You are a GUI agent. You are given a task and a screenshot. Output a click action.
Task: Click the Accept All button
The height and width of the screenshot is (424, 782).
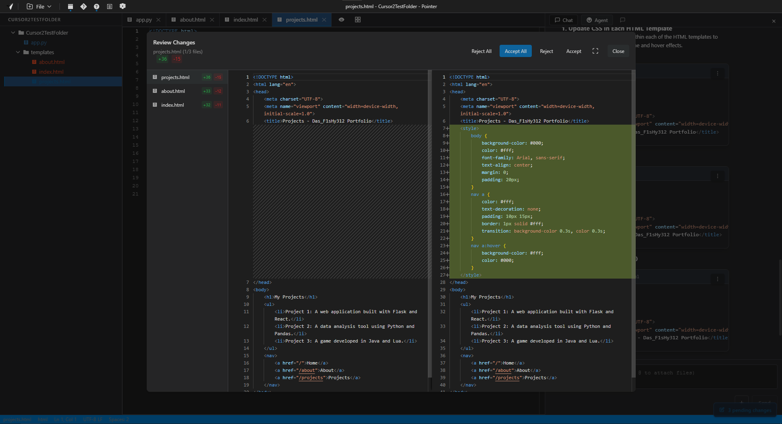tap(515, 51)
